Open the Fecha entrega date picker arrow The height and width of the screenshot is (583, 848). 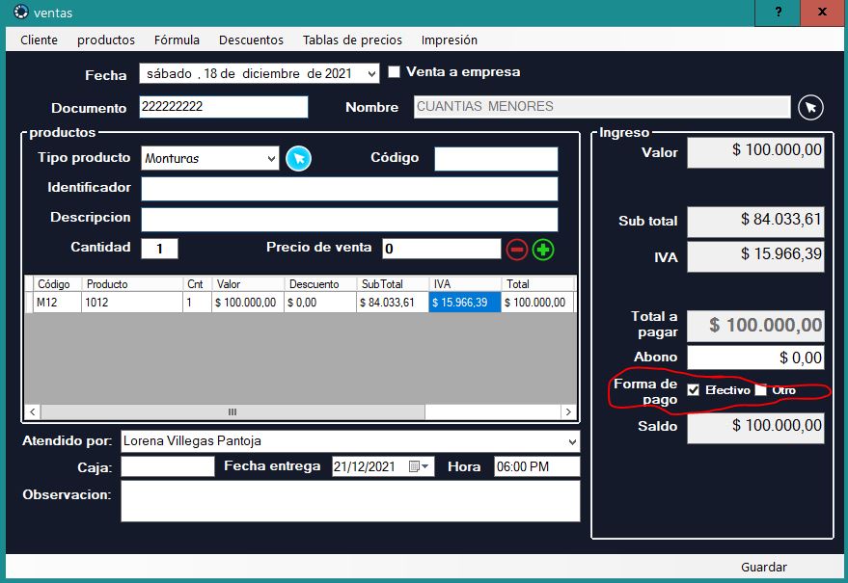click(x=425, y=466)
